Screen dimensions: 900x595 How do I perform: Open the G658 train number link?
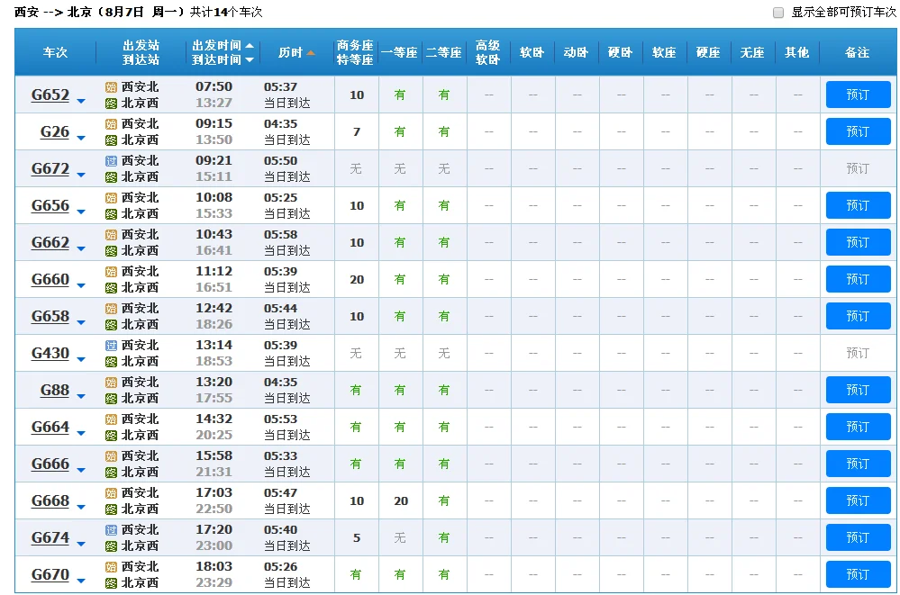[x=52, y=316]
